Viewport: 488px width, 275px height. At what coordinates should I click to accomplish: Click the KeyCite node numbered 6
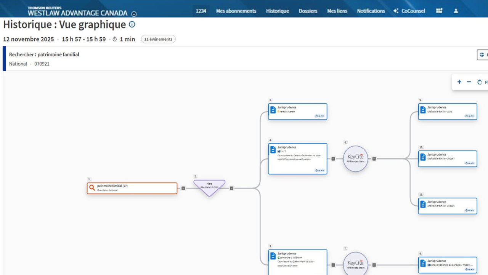click(x=355, y=158)
